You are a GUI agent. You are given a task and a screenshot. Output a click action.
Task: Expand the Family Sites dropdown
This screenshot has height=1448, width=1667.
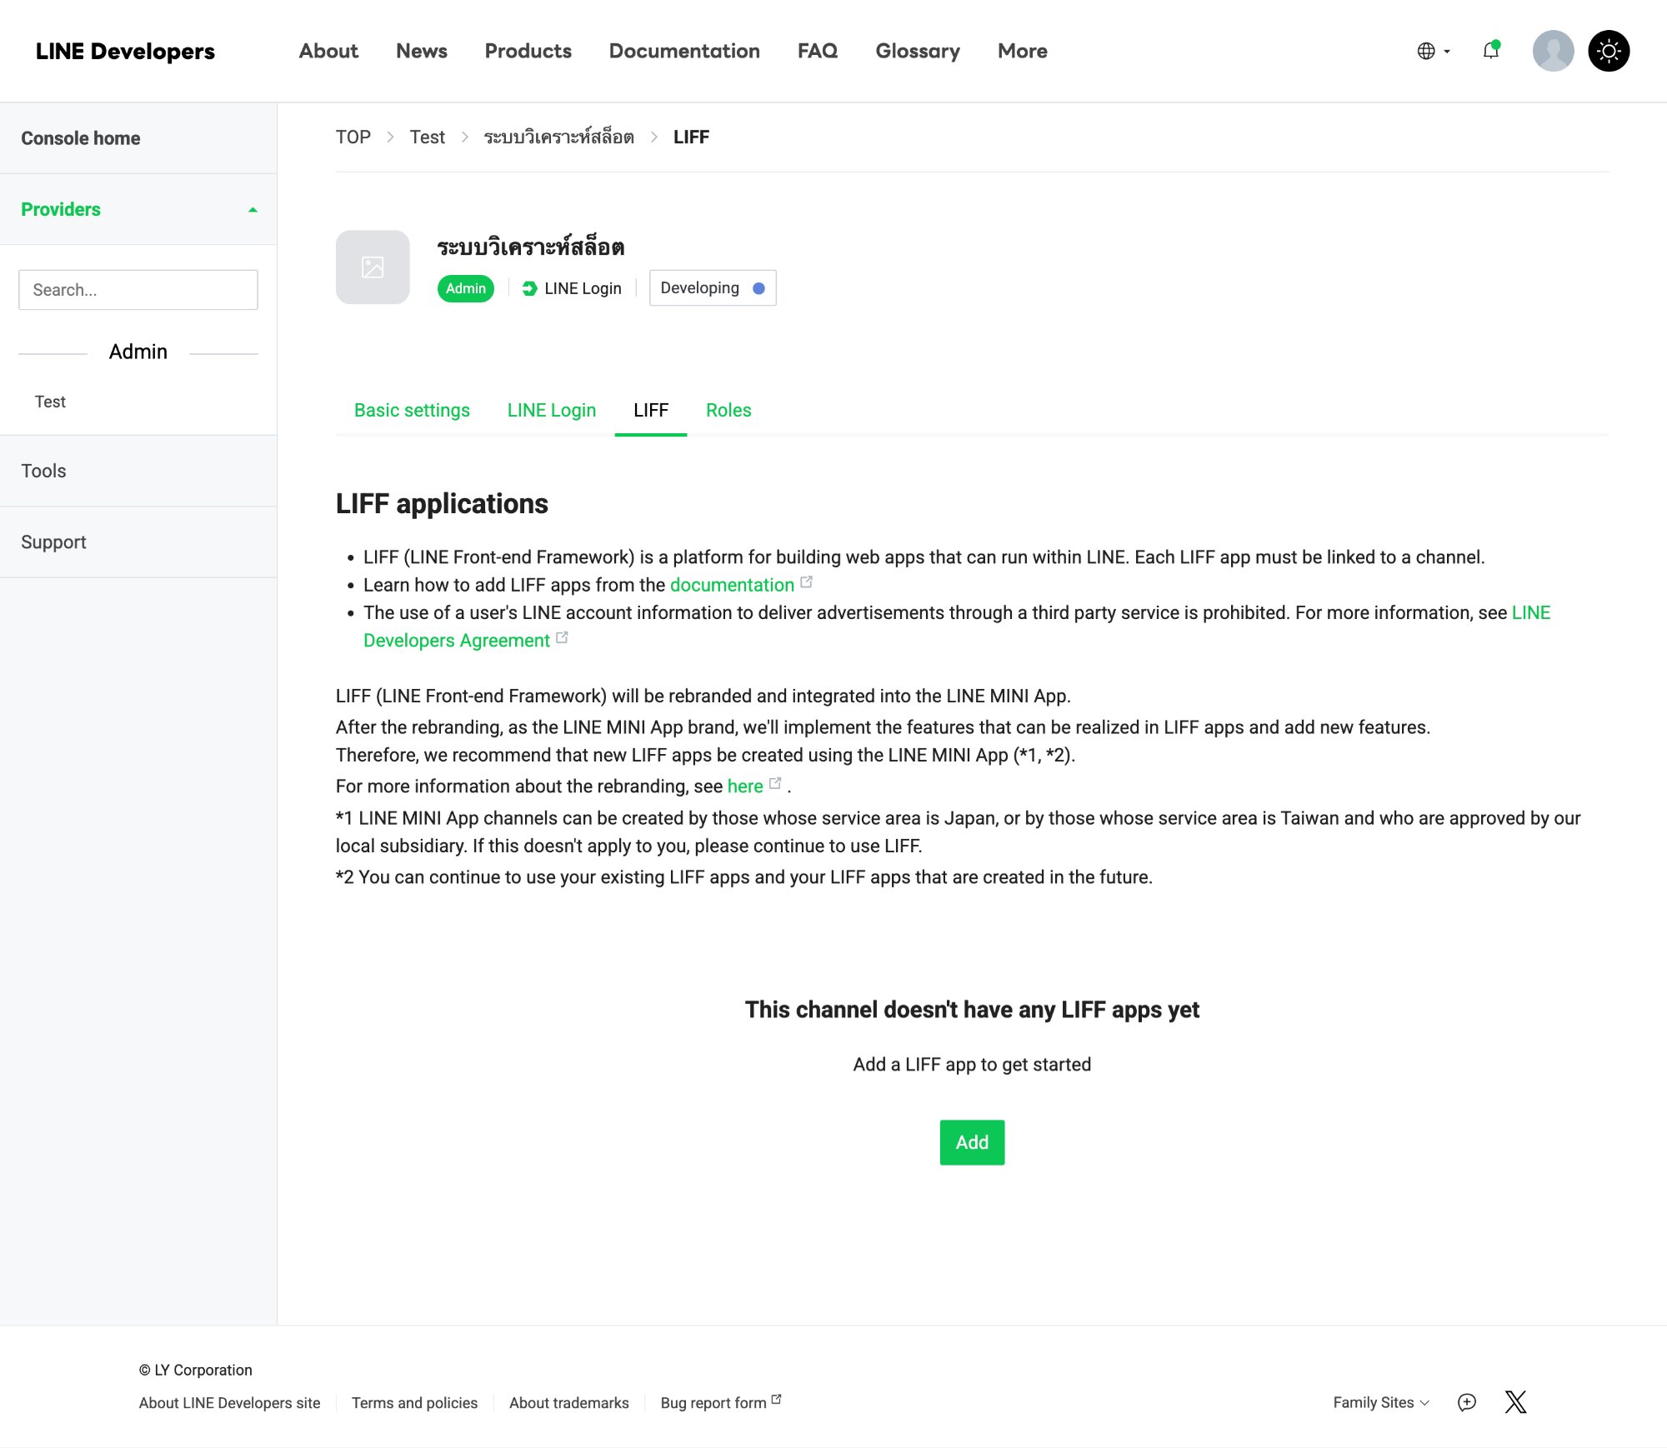1380,1402
